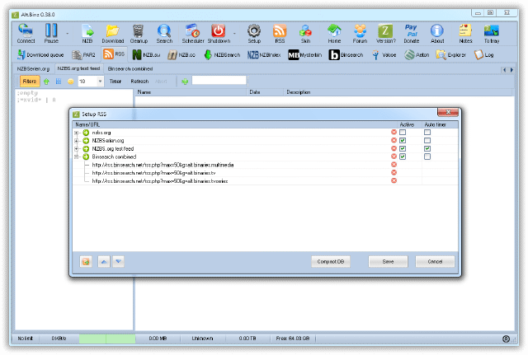Toggle Active checkbox for Binsearch combined
The width and height of the screenshot is (528, 355).
click(403, 156)
